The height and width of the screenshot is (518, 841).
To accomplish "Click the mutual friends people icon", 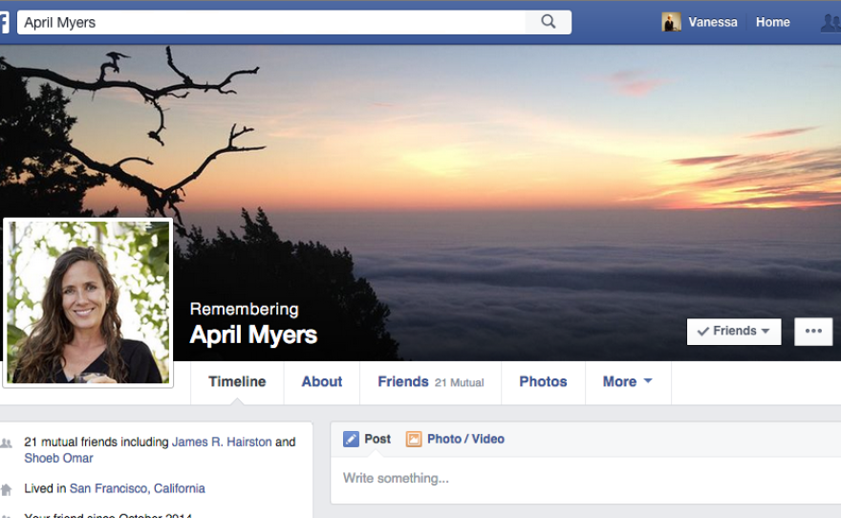I will 8,443.
